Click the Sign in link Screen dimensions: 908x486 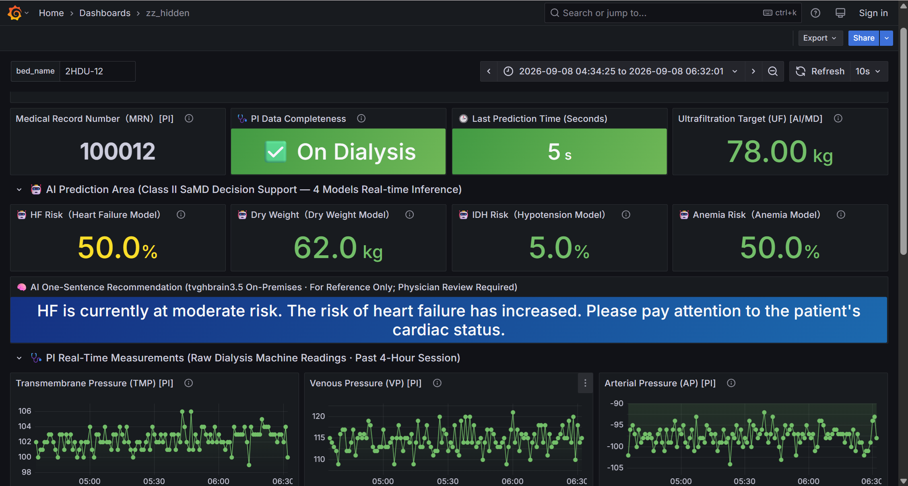coord(873,13)
